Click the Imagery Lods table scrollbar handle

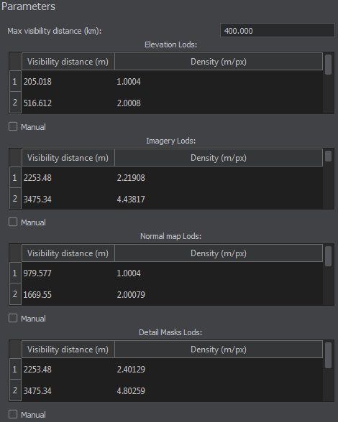[328, 156]
